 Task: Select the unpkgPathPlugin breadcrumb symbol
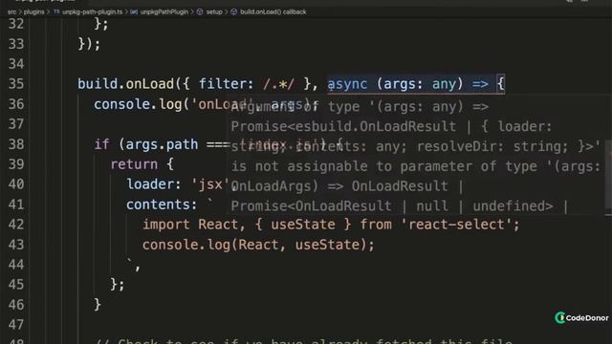[164, 11]
